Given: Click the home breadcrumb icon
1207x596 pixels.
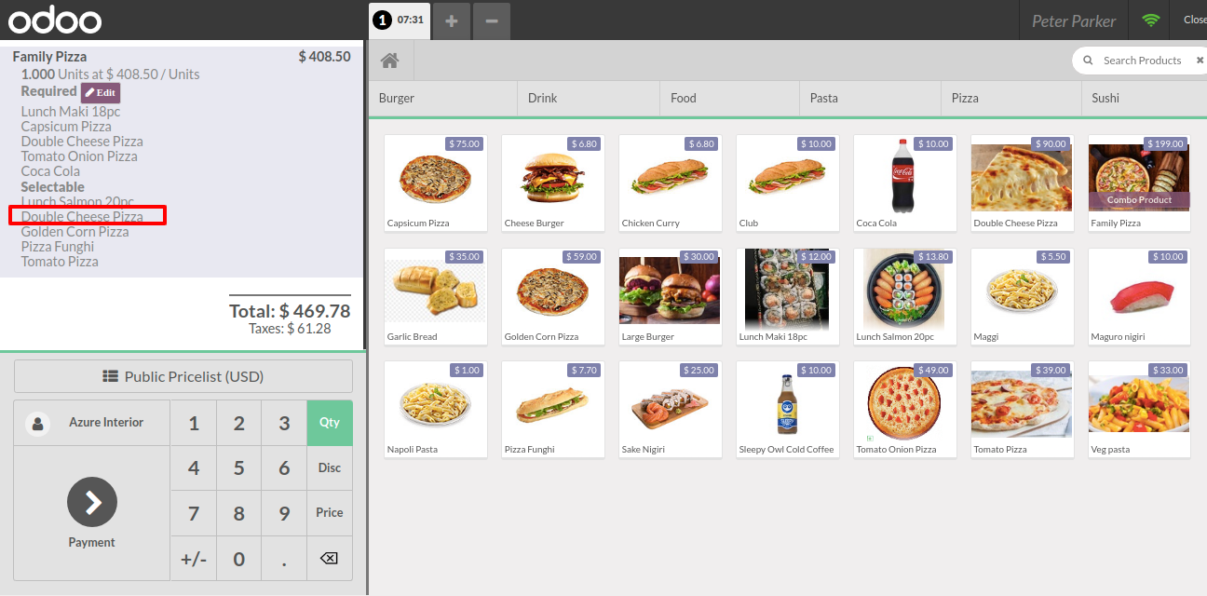Looking at the screenshot, I should tap(390, 61).
